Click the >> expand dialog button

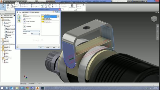[59, 47]
